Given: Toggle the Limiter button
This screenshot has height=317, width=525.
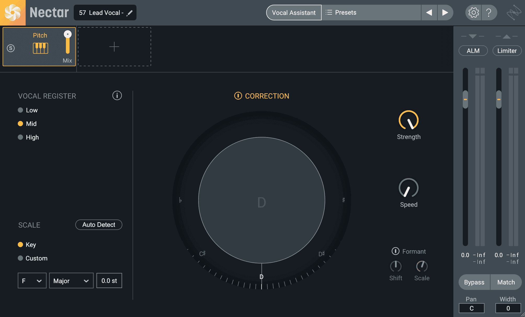Looking at the screenshot, I should tap(507, 51).
